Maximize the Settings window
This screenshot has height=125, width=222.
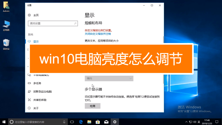coord(152,6)
